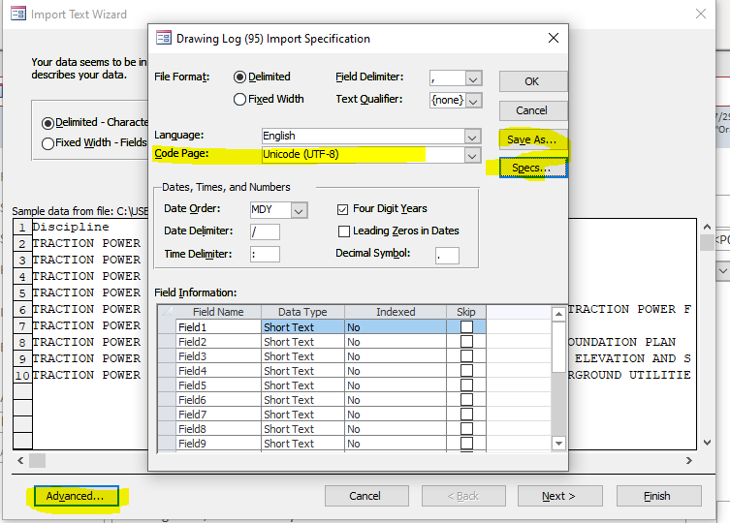Screen dimensions: 730x523
Task: Expand the Code Page dropdown arrow
Action: [x=472, y=156]
